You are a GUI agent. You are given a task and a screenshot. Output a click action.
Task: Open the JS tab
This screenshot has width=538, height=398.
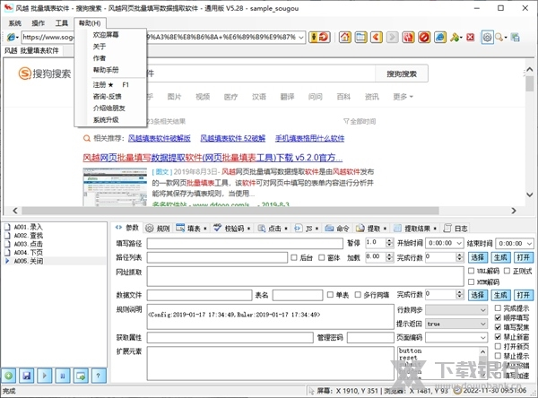point(307,229)
